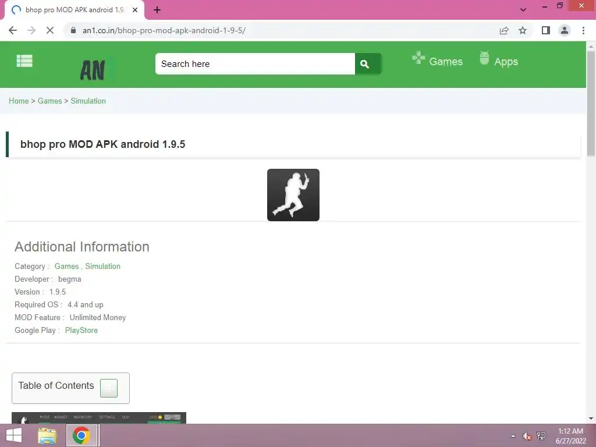Open the Simulation category link
The width and height of the screenshot is (596, 447).
click(102, 266)
